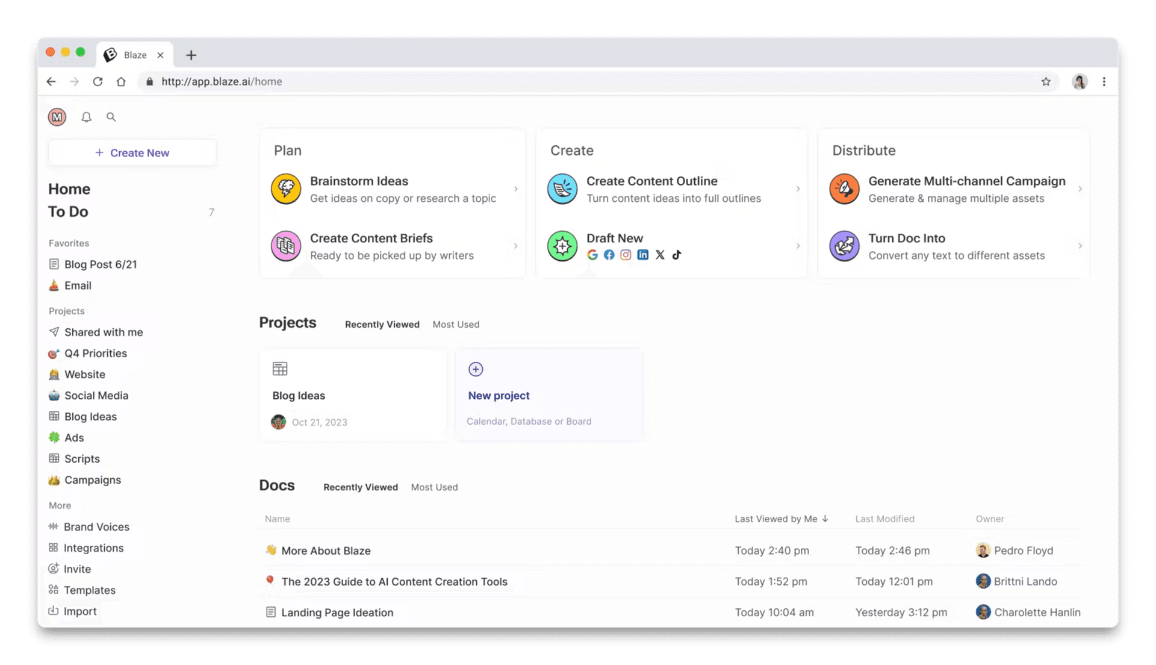Select the Multi-channel Campaign megaphone icon
This screenshot has width=1156, height=665.
coord(844,189)
